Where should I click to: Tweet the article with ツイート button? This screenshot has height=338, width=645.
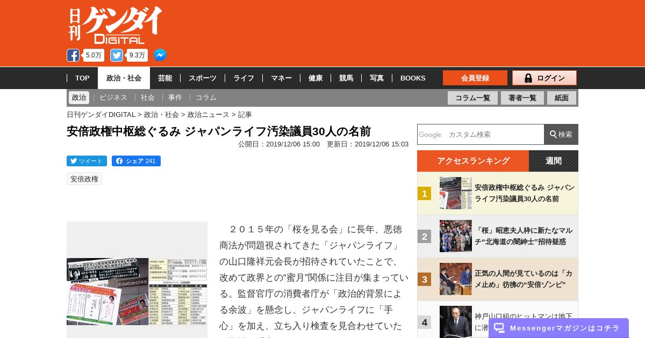[x=87, y=161]
